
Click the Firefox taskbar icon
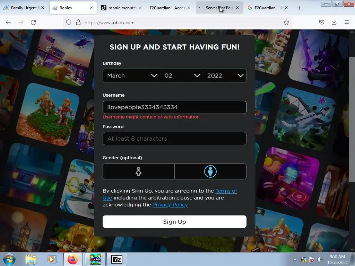click(x=73, y=259)
